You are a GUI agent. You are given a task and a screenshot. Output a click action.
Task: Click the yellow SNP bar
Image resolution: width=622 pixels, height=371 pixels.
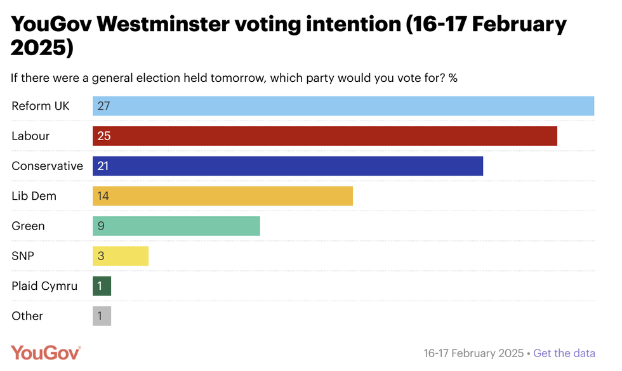[120, 256]
